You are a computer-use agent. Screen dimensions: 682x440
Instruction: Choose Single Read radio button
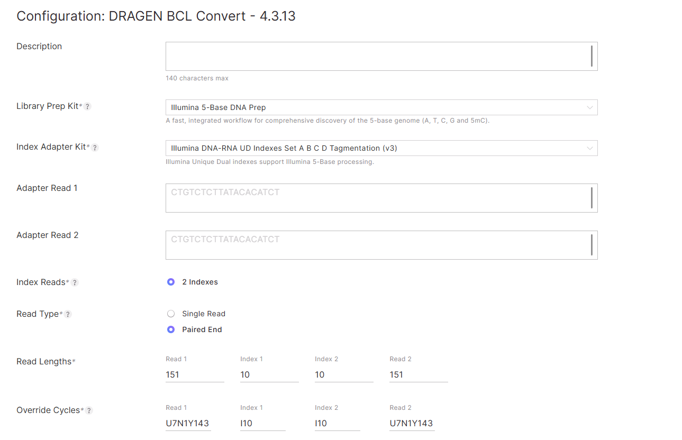pos(171,314)
